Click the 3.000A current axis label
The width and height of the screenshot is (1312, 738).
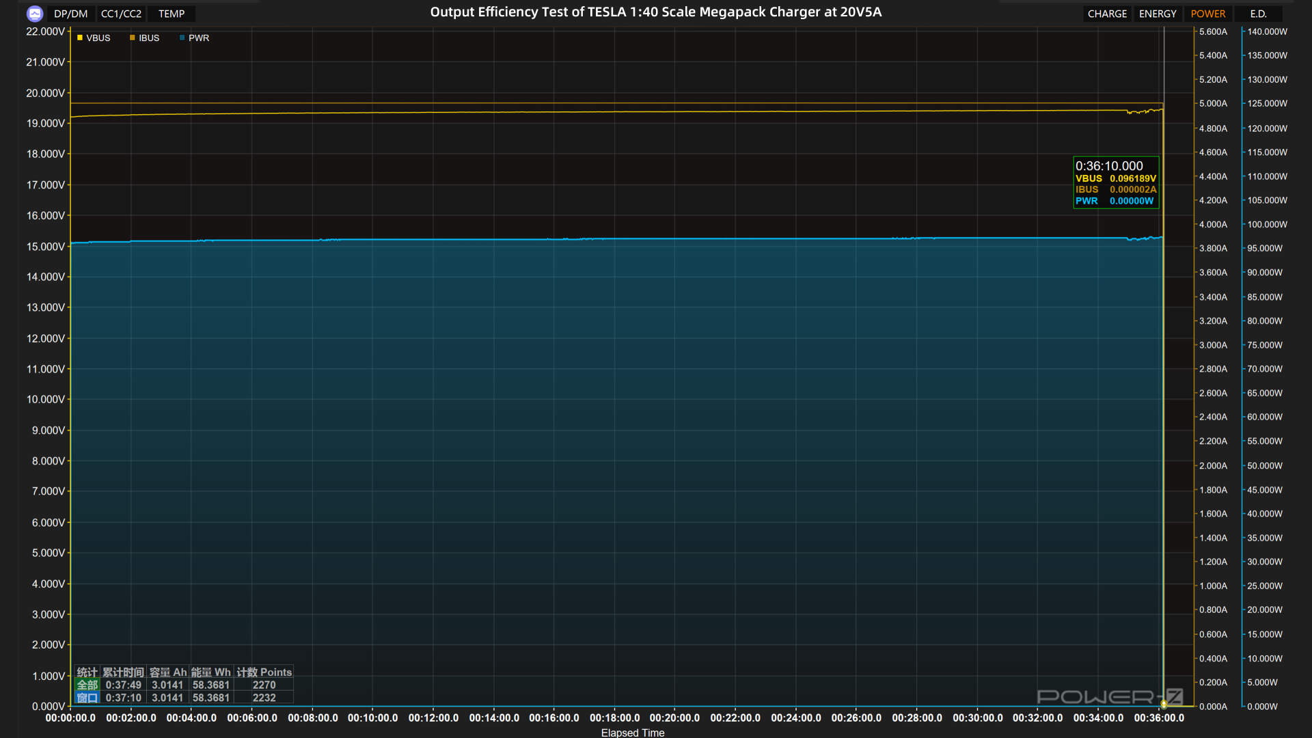pyautogui.click(x=1213, y=345)
